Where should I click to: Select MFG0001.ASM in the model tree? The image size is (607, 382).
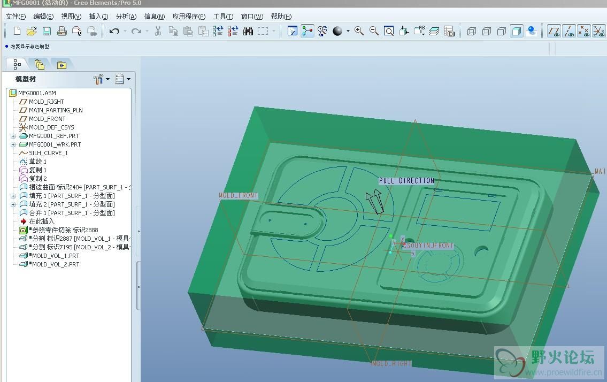coord(37,93)
